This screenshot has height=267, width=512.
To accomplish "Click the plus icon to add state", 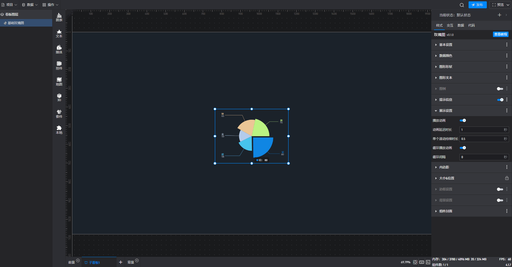I will [x=499, y=15].
